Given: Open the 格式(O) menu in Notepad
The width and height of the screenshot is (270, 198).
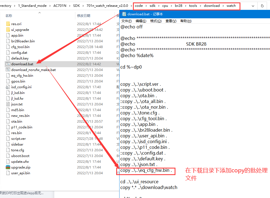Looking at the screenshot, I should click(156, 21).
